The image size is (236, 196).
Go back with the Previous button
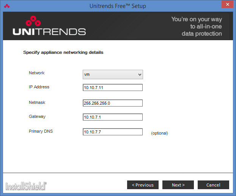[x=143, y=185]
